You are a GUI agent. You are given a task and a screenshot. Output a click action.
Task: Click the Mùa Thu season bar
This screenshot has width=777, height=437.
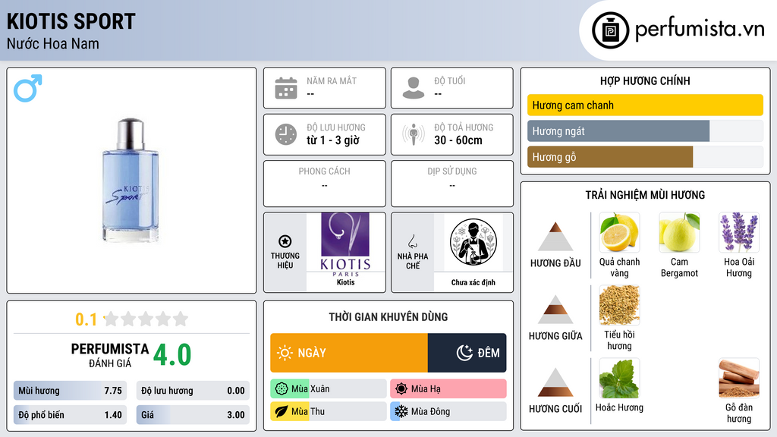(x=329, y=411)
